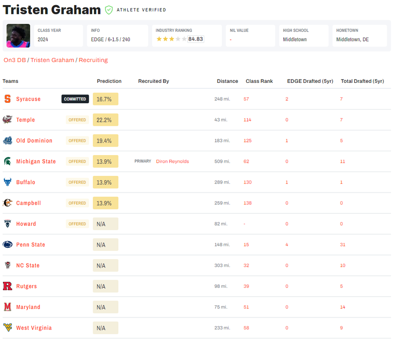Screen dimensions: 394x340
Task: Click the COMMITTED badge for Syracuse
Action: point(75,99)
